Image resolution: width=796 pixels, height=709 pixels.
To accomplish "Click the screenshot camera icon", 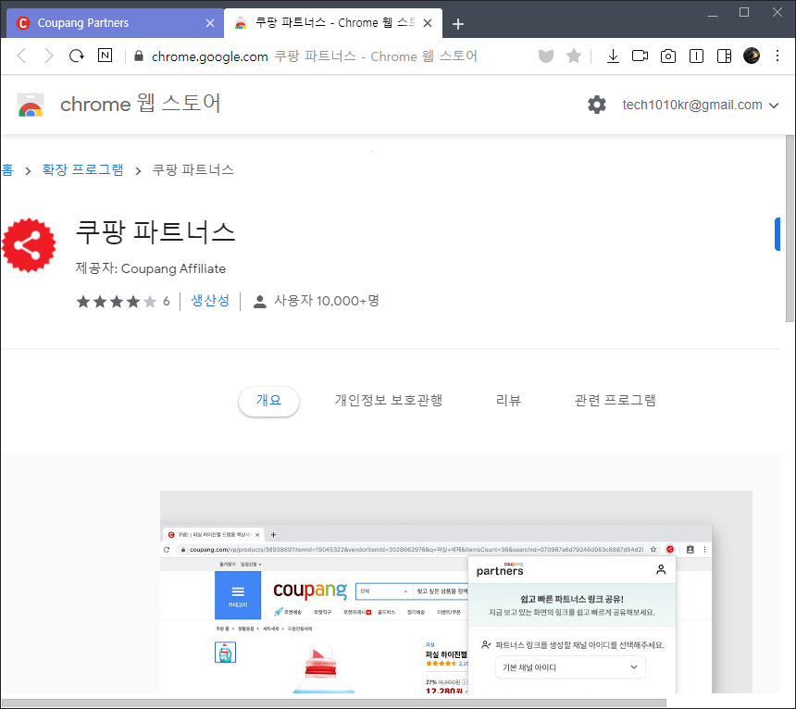I will (x=668, y=56).
